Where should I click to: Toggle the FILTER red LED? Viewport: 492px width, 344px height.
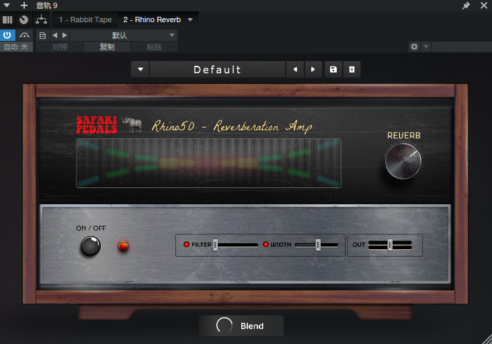tap(186, 245)
